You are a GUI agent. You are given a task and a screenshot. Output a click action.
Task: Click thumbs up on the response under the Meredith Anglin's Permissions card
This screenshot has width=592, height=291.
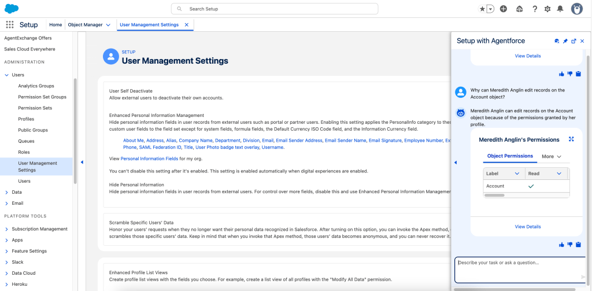561,245
